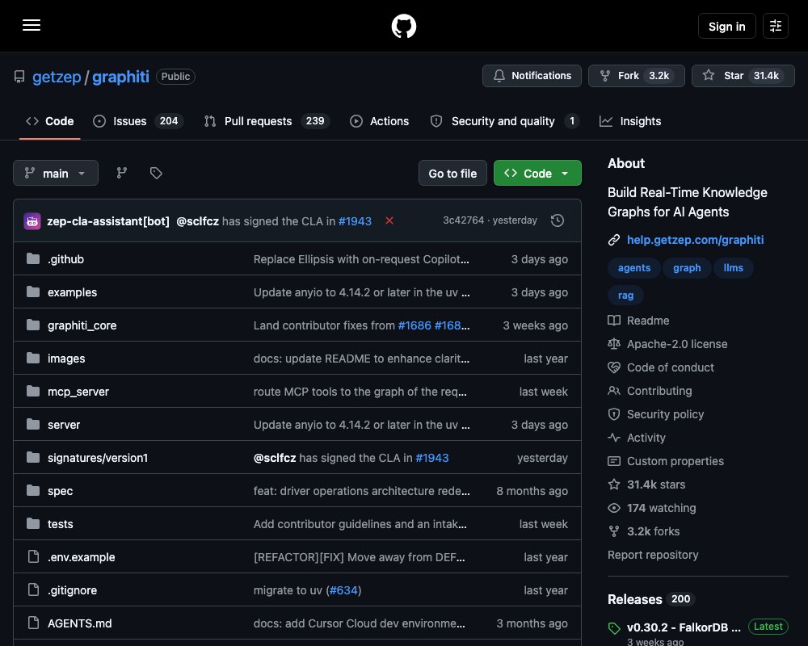Open commit 3c42764

(463, 220)
